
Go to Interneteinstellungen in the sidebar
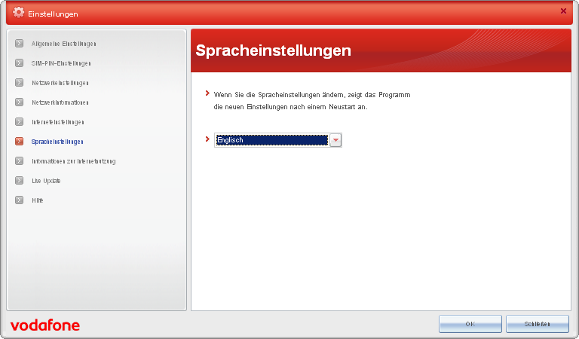tap(58, 122)
